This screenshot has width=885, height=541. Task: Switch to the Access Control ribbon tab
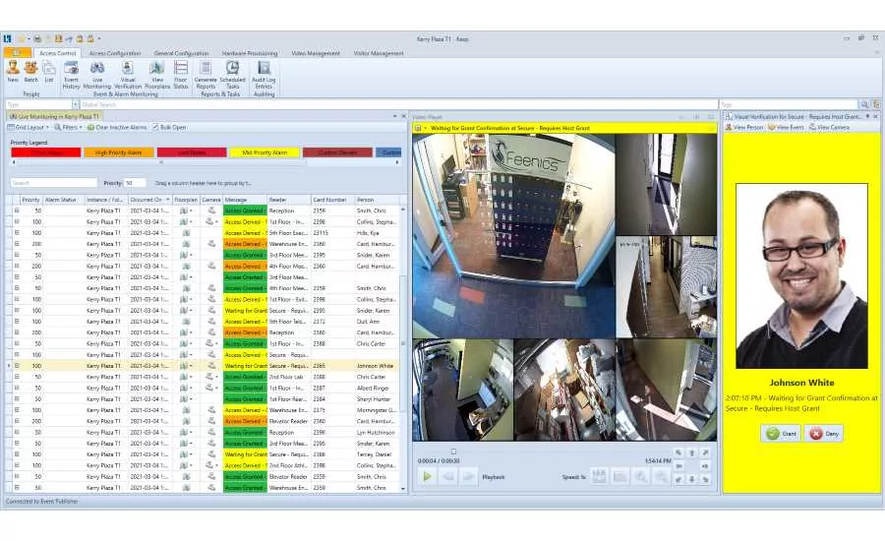coord(58,53)
